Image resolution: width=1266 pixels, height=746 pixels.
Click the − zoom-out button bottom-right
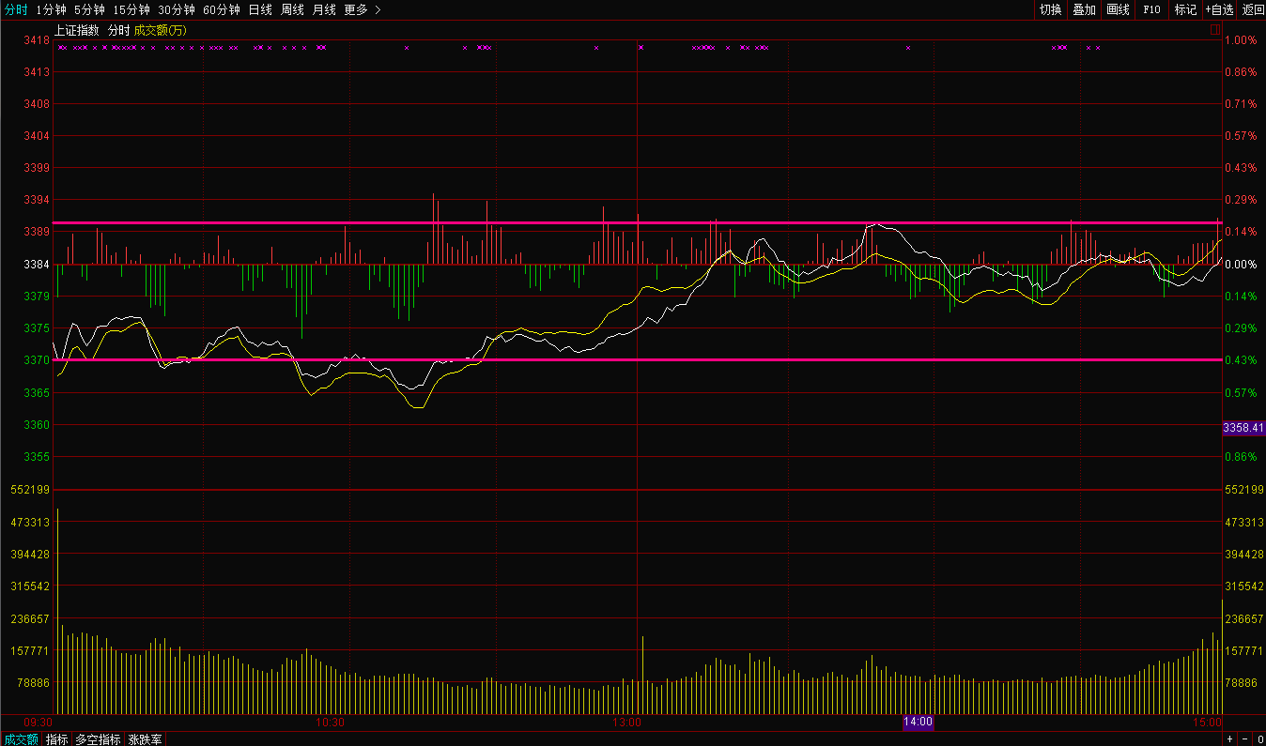click(x=1246, y=739)
